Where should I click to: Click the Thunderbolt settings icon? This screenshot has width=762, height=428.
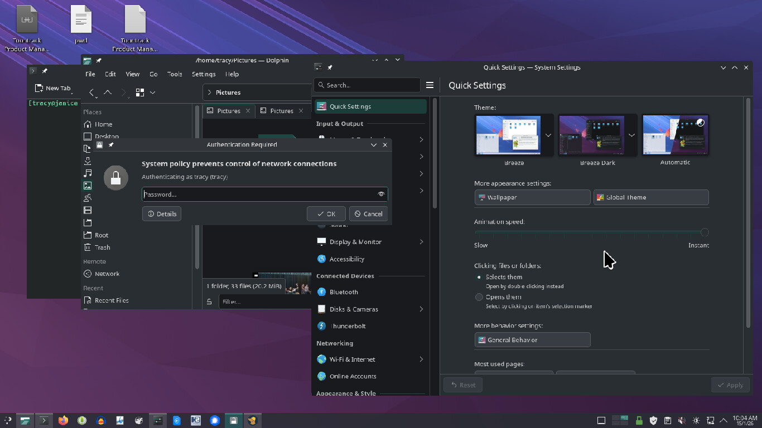(321, 326)
